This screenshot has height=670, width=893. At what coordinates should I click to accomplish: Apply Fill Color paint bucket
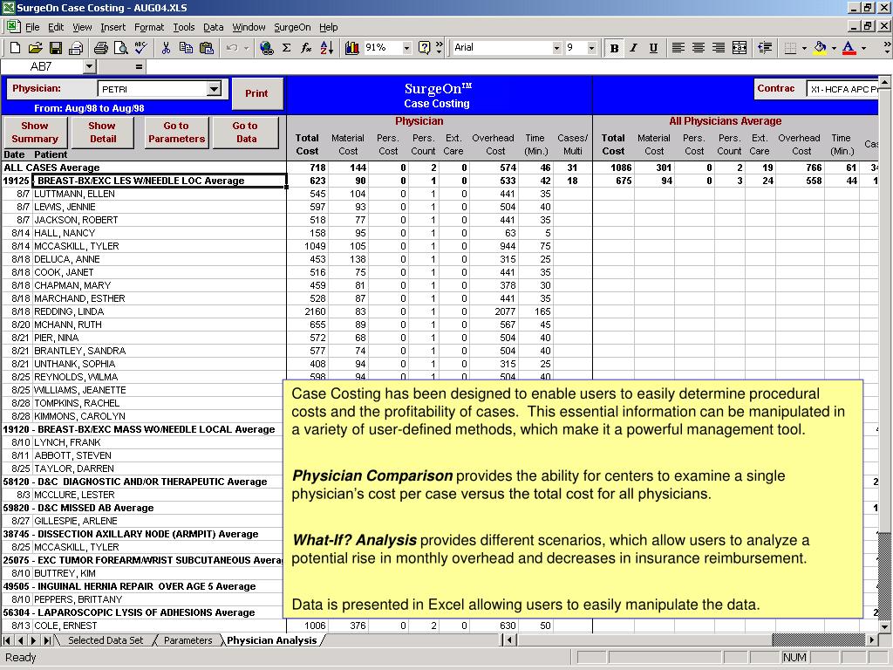click(x=820, y=48)
